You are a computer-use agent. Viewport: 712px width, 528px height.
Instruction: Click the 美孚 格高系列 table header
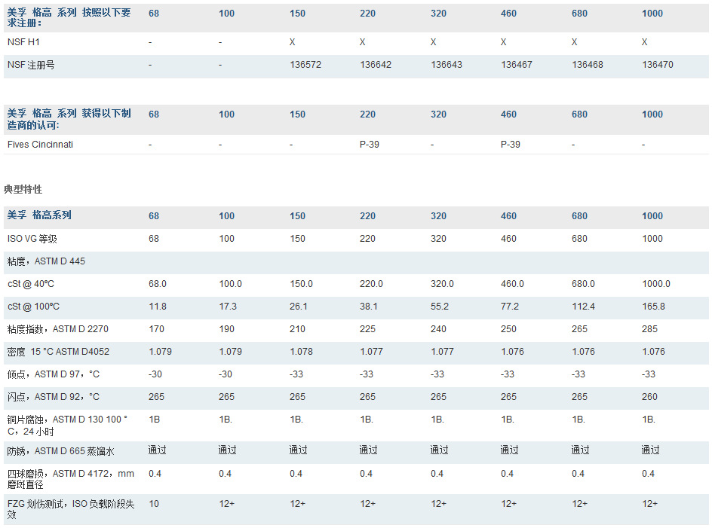point(39,215)
